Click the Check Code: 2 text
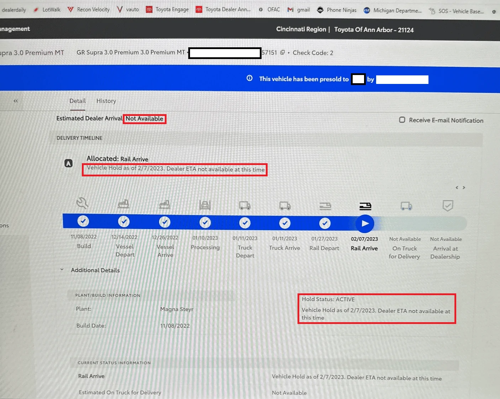 pos(313,53)
